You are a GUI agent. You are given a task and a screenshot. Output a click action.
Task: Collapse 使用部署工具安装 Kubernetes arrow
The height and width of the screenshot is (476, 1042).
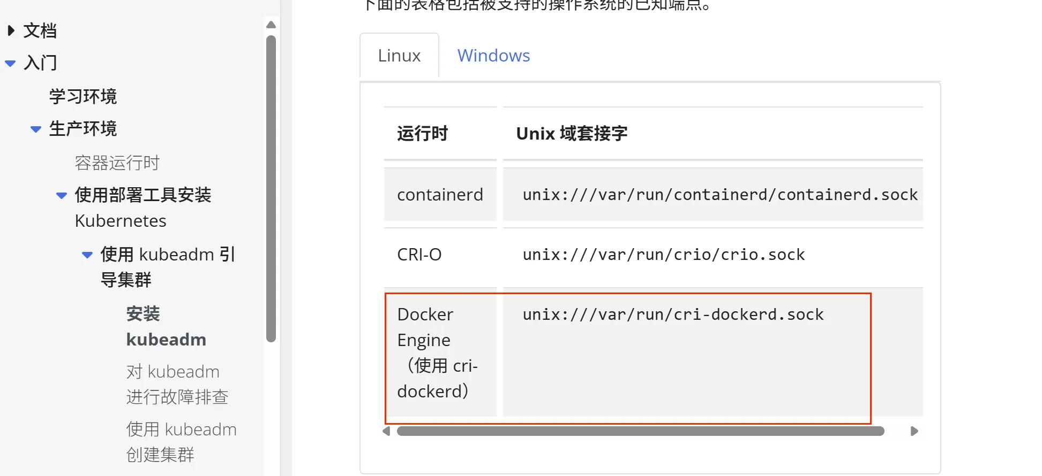pos(62,195)
